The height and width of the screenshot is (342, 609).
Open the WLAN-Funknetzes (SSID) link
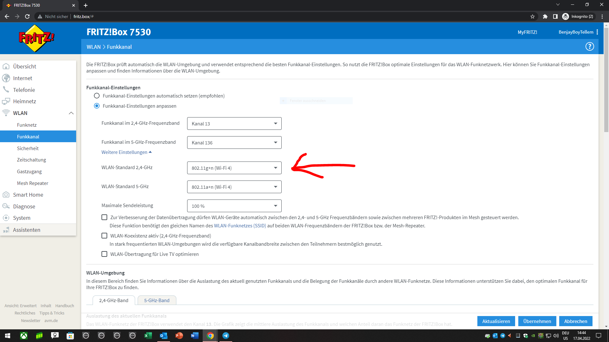240,226
